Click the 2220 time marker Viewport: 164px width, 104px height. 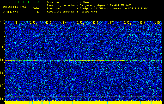[158, 23]
